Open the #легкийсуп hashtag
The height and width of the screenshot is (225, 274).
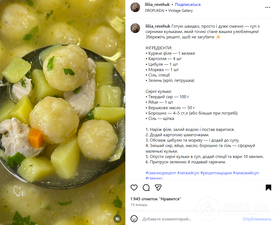188,173
